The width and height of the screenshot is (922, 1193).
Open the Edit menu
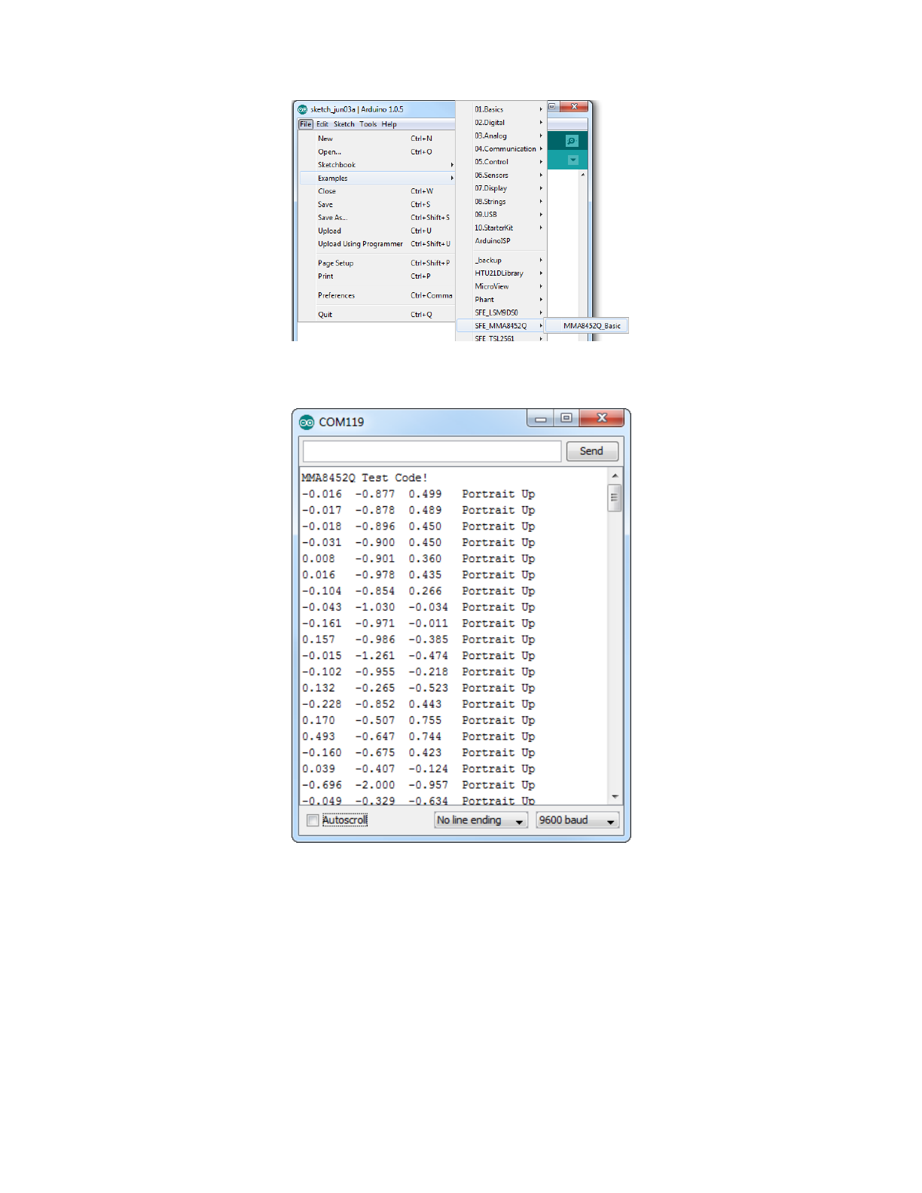pos(322,124)
